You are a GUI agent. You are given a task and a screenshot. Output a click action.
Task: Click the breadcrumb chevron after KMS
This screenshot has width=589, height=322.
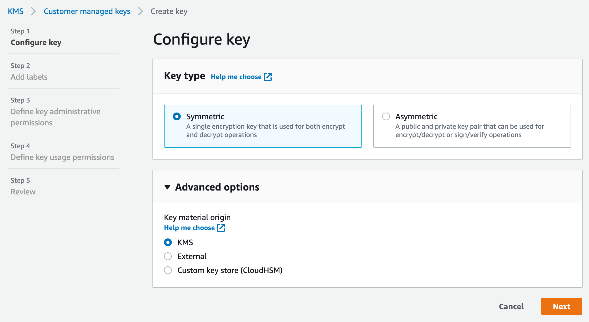pos(33,11)
